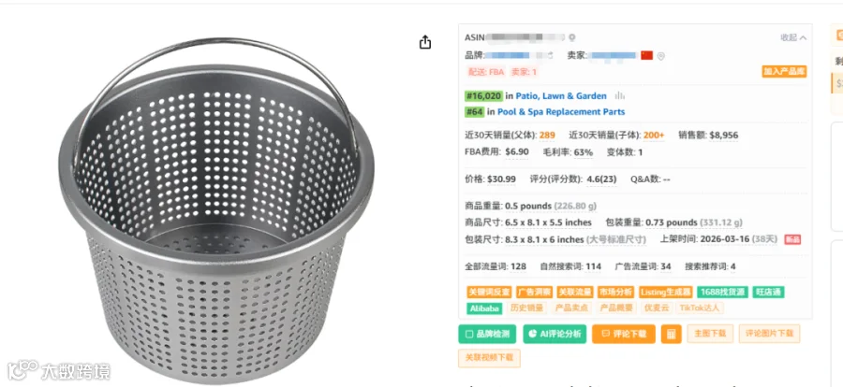Click the 品牌检测 brand check button
843x387 pixels.
(x=487, y=334)
